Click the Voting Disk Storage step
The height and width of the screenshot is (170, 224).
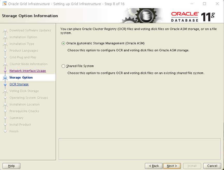24,91
